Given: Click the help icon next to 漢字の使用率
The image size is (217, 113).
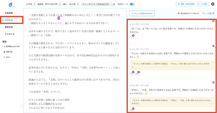Looking at the screenshot, I should [60, 4].
